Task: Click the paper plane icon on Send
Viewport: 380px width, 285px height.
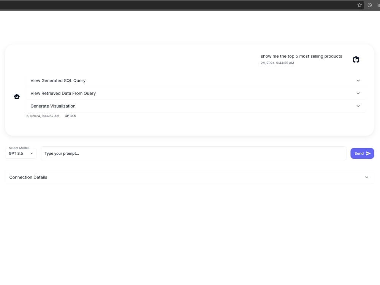Action: (368, 154)
